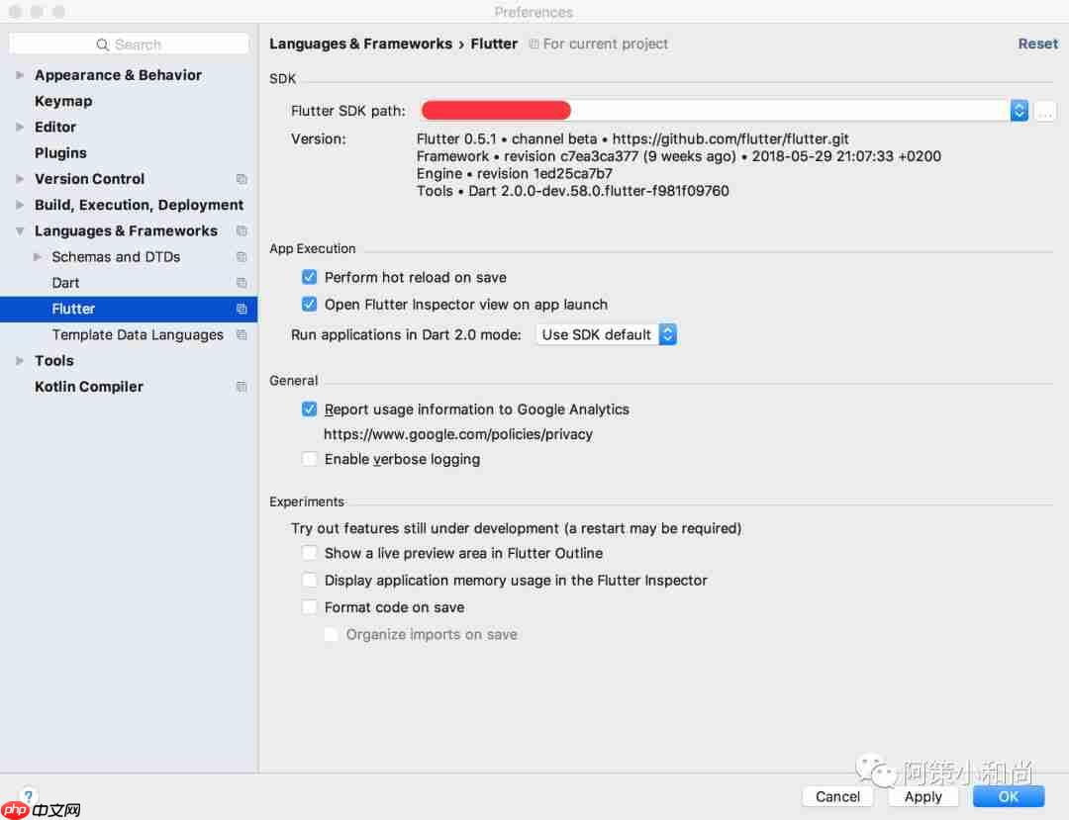Expand Build, Execution, Deployment arrow
The width and height of the screenshot is (1069, 820).
pos(20,205)
